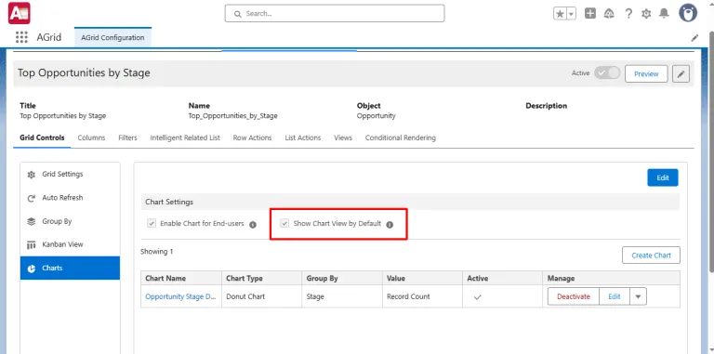Open the List Actions tab
The image size is (714, 354).
pos(303,138)
